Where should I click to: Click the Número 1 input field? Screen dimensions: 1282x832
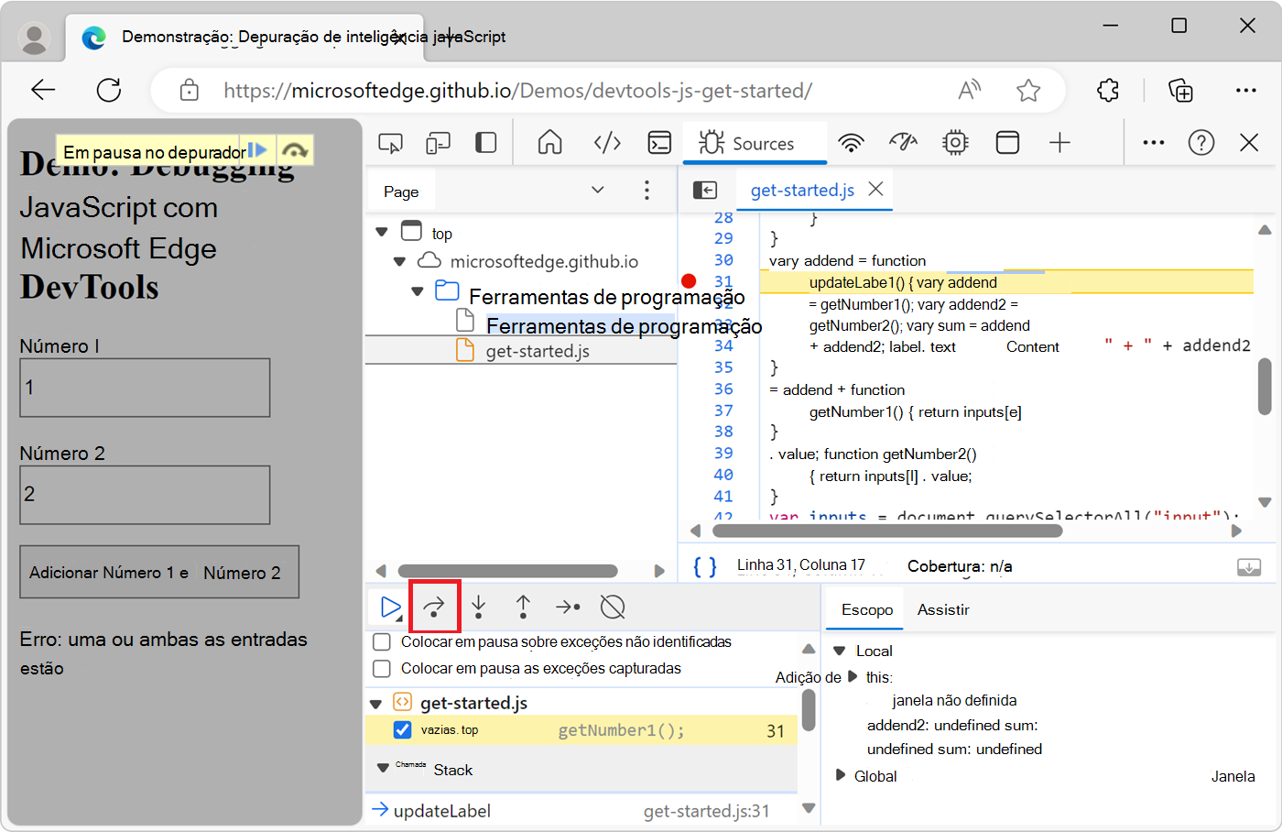pyautogui.click(x=145, y=388)
